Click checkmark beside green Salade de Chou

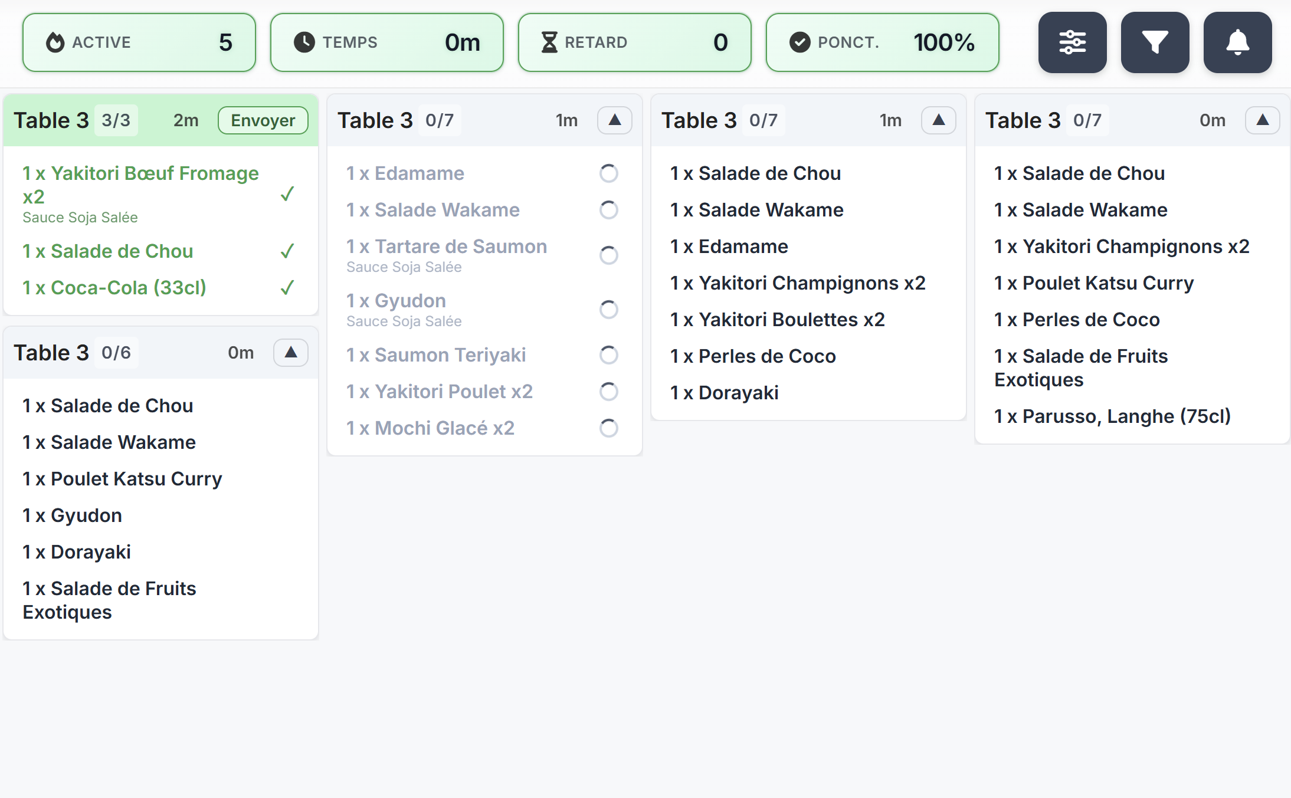287,251
